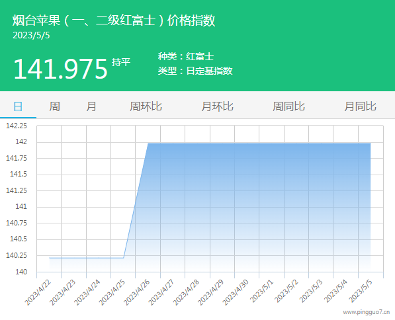Click the 2023/4/23 x-axis date
The width and height of the screenshot is (395, 320).
click(x=62, y=292)
